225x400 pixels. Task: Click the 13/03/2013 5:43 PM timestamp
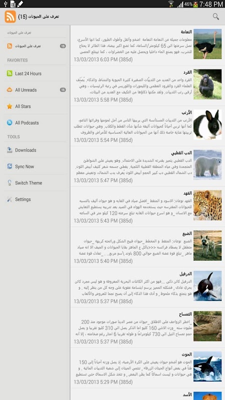103,220
